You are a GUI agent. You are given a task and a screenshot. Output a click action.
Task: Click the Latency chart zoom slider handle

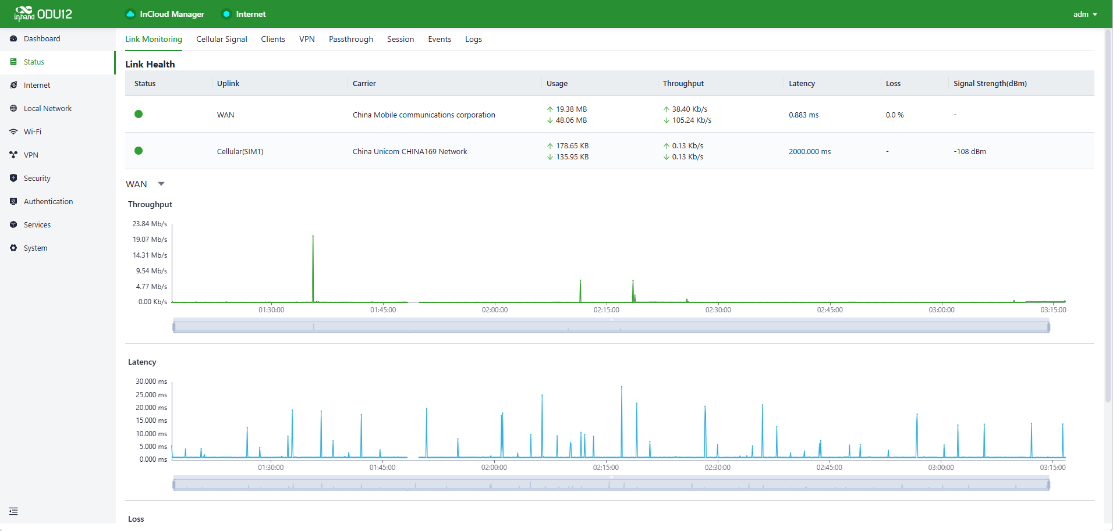174,484
